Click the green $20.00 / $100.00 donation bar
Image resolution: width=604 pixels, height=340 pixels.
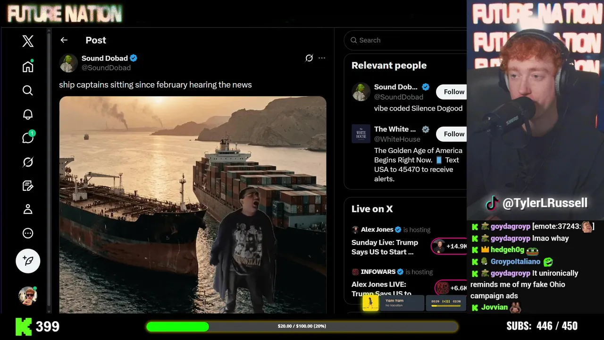click(x=302, y=326)
